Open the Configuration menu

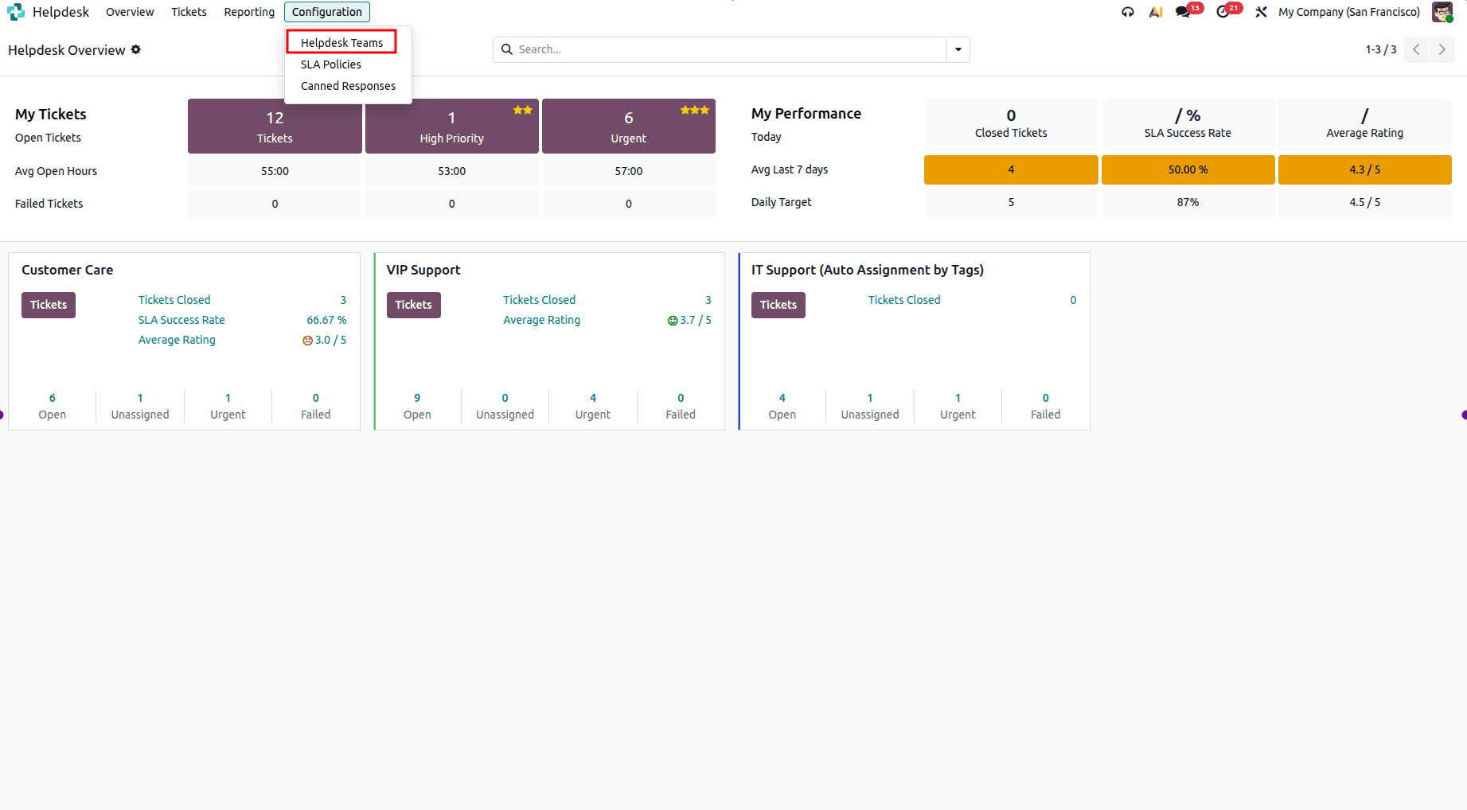point(327,12)
